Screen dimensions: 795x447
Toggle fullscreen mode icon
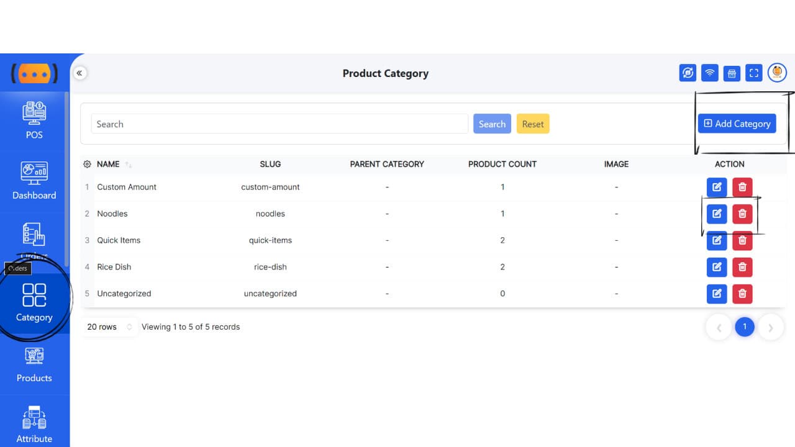754,73
